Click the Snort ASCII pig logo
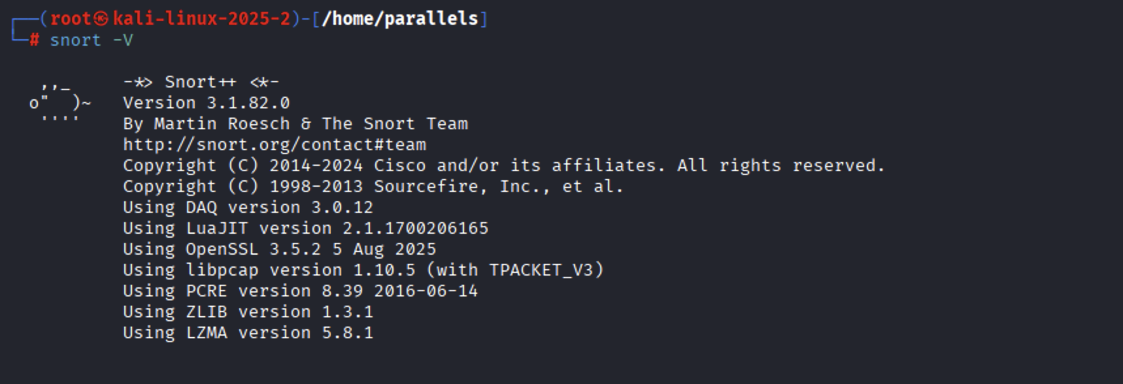This screenshot has width=1123, height=384. (59, 103)
